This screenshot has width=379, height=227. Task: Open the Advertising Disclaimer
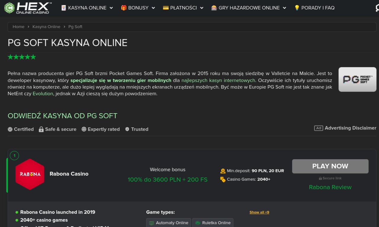point(350,128)
